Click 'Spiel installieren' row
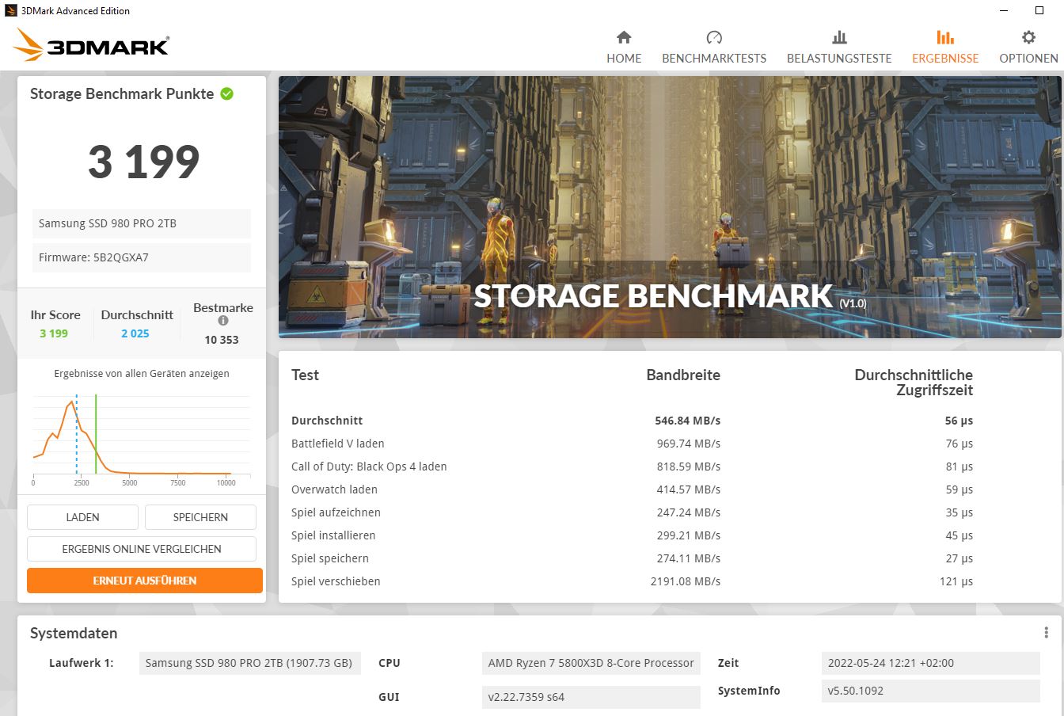 coord(632,535)
